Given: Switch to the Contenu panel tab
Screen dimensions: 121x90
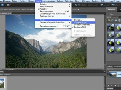Looking at the screenshot, I should coord(115,17).
